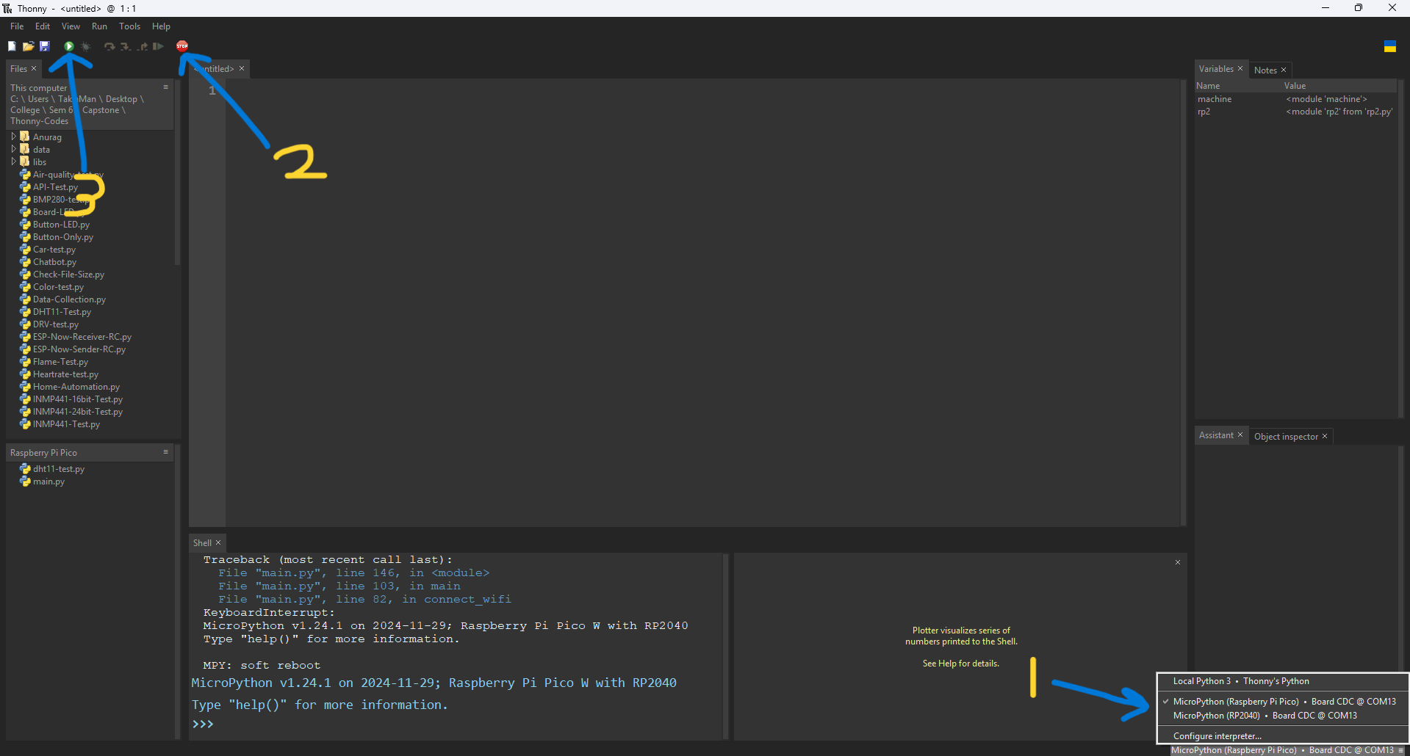Expand the Anurag folder
The width and height of the screenshot is (1410, 756).
[x=14, y=137]
